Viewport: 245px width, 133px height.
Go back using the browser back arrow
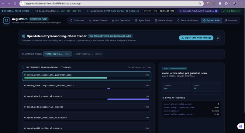3,3
